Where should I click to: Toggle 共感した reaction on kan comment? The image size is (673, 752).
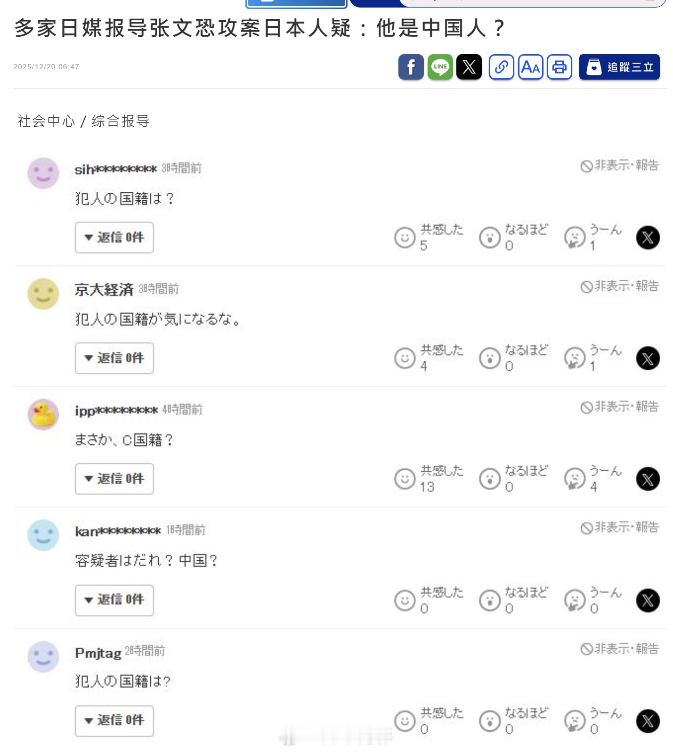point(429,600)
